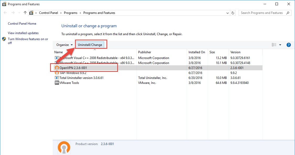Sort by the Name column header
The height and width of the screenshot is (155, 295).
[x=95, y=52]
